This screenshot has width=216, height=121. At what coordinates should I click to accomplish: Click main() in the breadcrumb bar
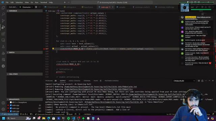tap(61, 11)
